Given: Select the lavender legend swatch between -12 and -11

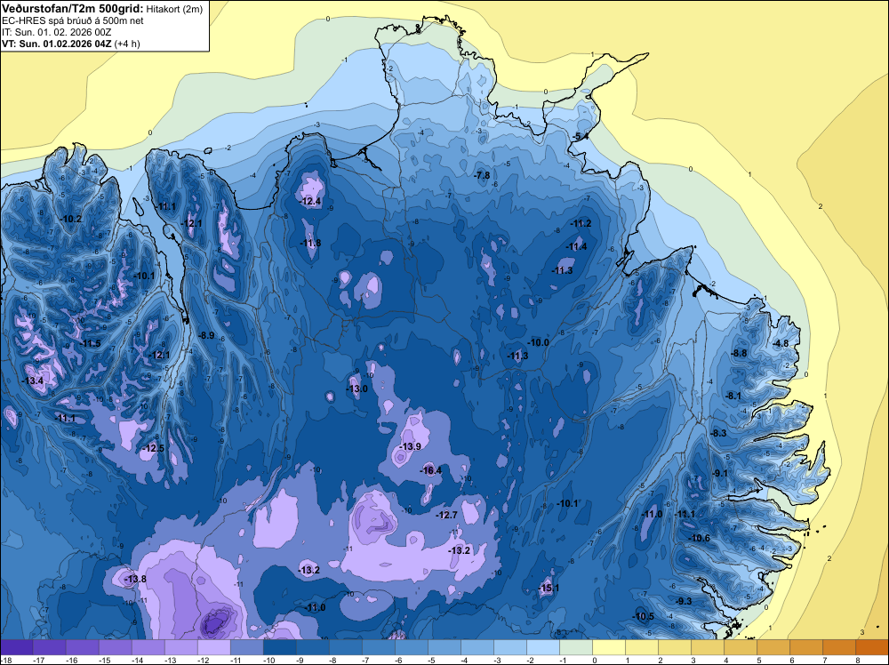Looking at the screenshot, I should click(214, 647).
